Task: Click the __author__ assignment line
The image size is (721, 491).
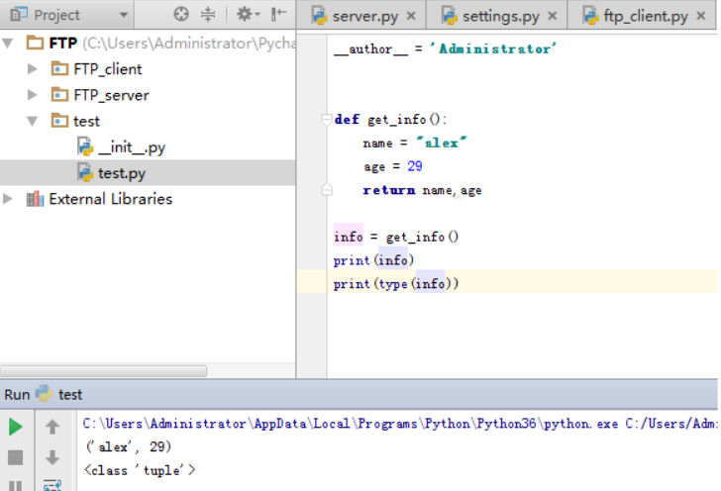Action: [x=445, y=49]
